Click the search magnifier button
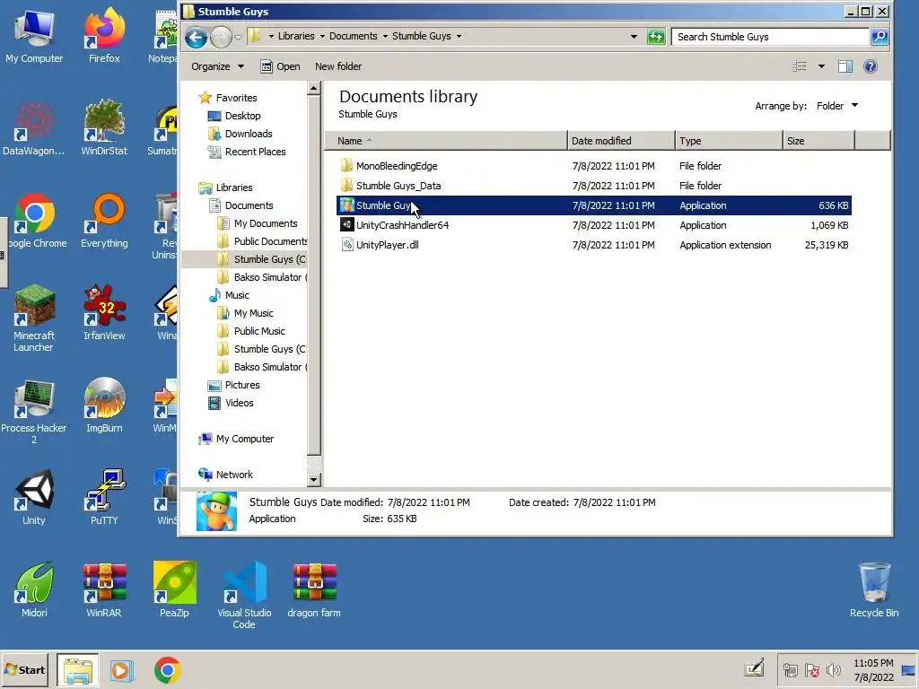 (x=880, y=36)
